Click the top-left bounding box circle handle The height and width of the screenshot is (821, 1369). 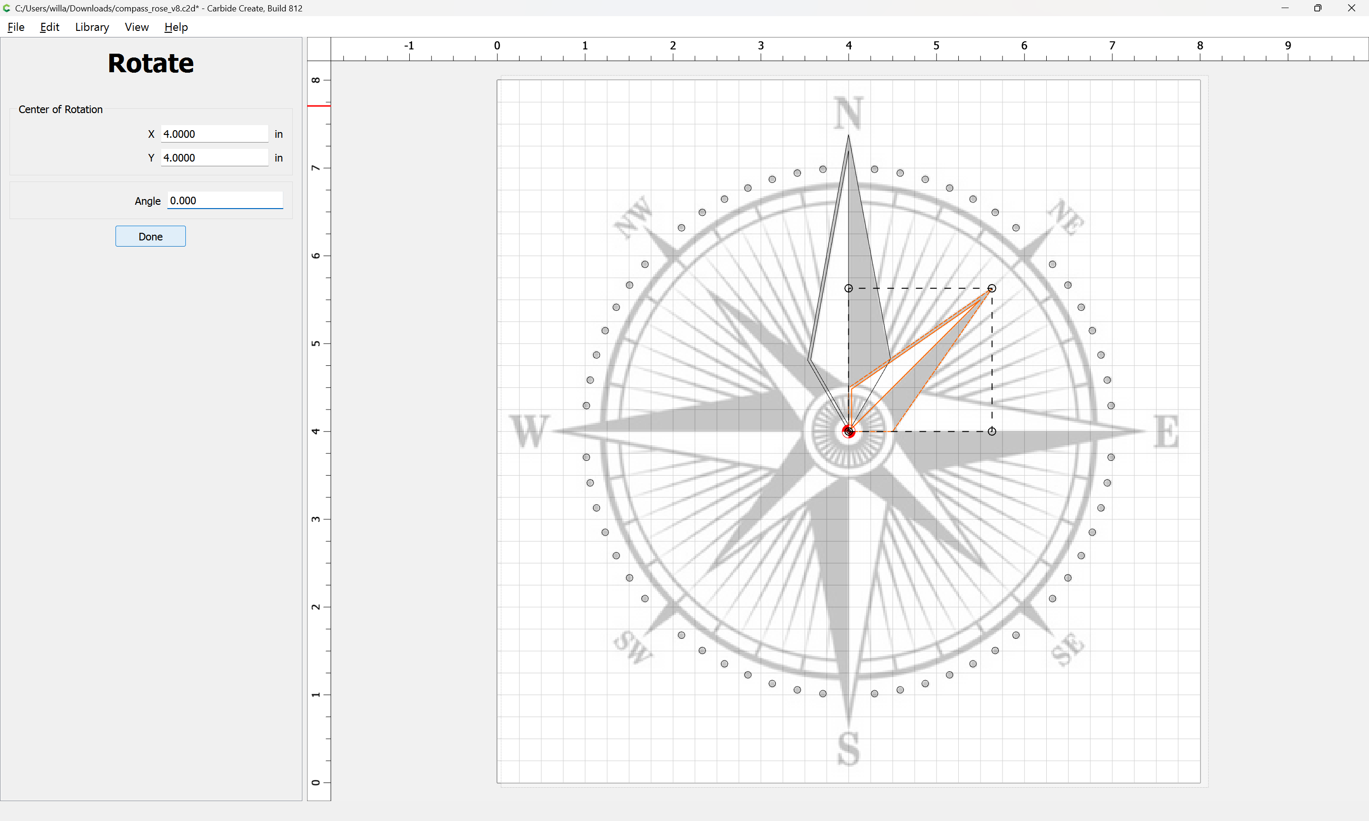tap(848, 288)
